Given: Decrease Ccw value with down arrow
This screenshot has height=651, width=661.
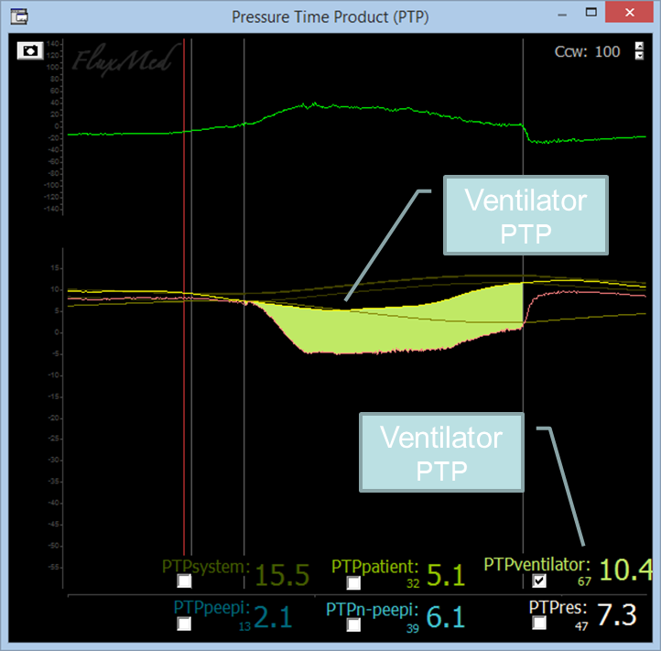Looking at the screenshot, I should point(640,56).
